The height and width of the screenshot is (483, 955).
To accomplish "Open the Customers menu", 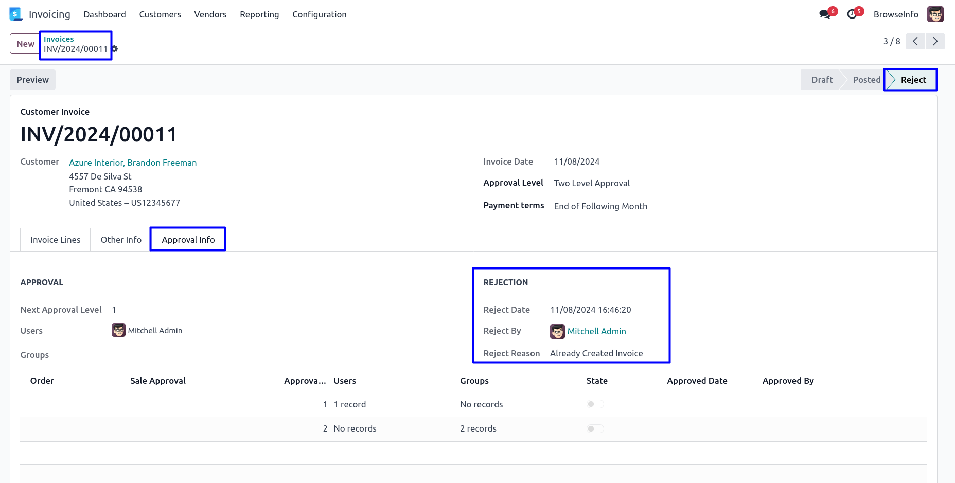I will pyautogui.click(x=160, y=14).
